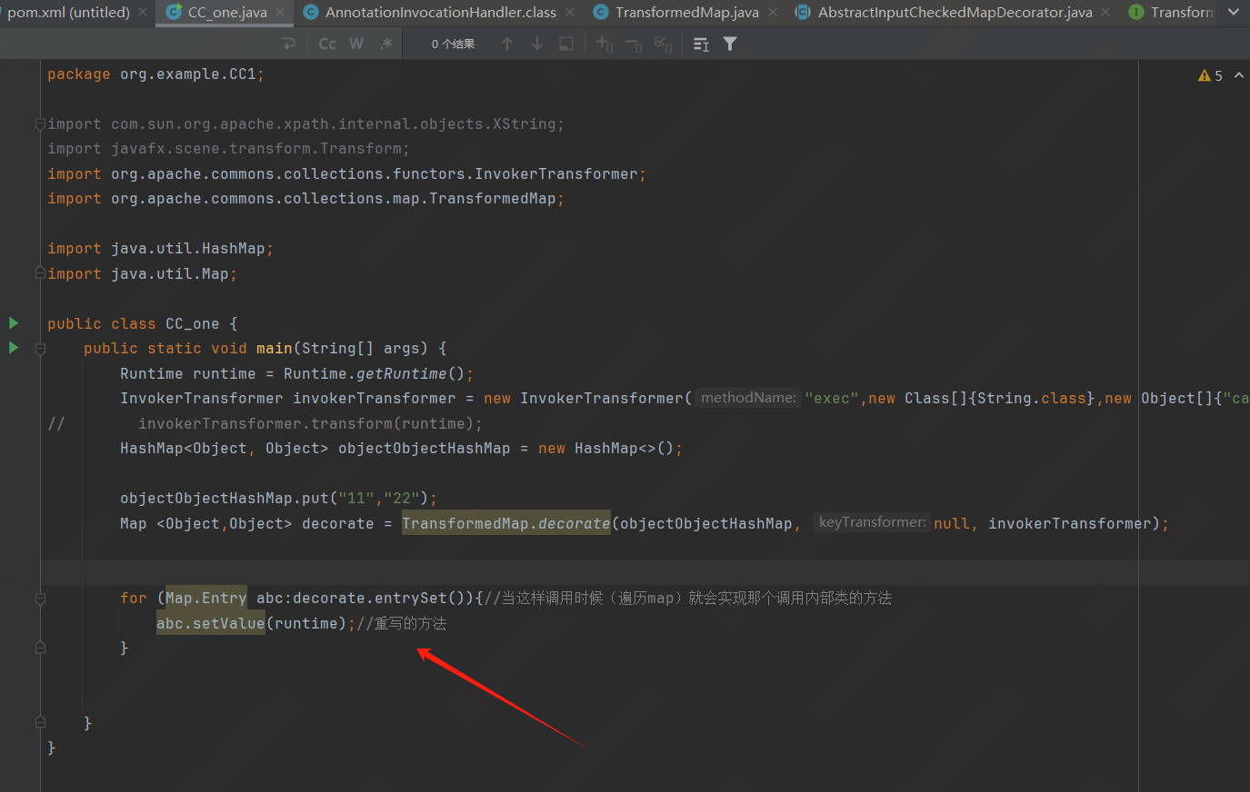The image size is (1250, 792).
Task: Click the import java.util.HashMap line
Action: click(160, 249)
